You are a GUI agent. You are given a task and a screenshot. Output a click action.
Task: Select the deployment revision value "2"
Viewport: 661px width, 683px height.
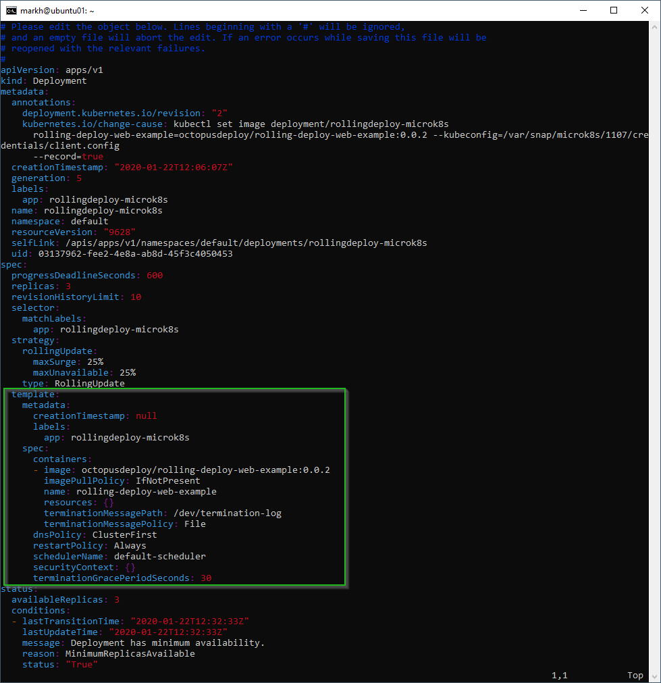(x=219, y=113)
